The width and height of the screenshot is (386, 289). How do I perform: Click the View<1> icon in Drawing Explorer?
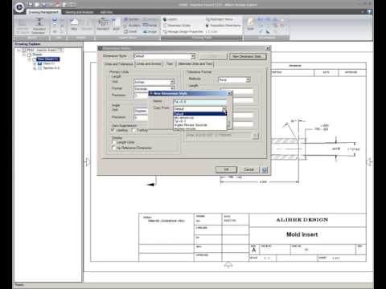pyautogui.click(x=40, y=63)
